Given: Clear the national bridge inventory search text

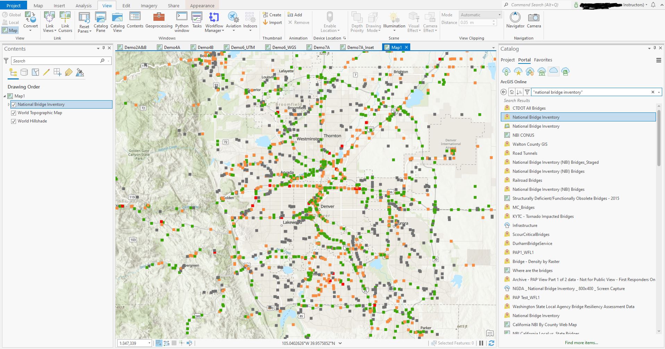Looking at the screenshot, I should tap(653, 92).
